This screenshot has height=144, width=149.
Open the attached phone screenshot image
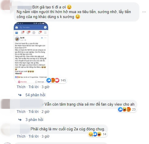(31, 52)
